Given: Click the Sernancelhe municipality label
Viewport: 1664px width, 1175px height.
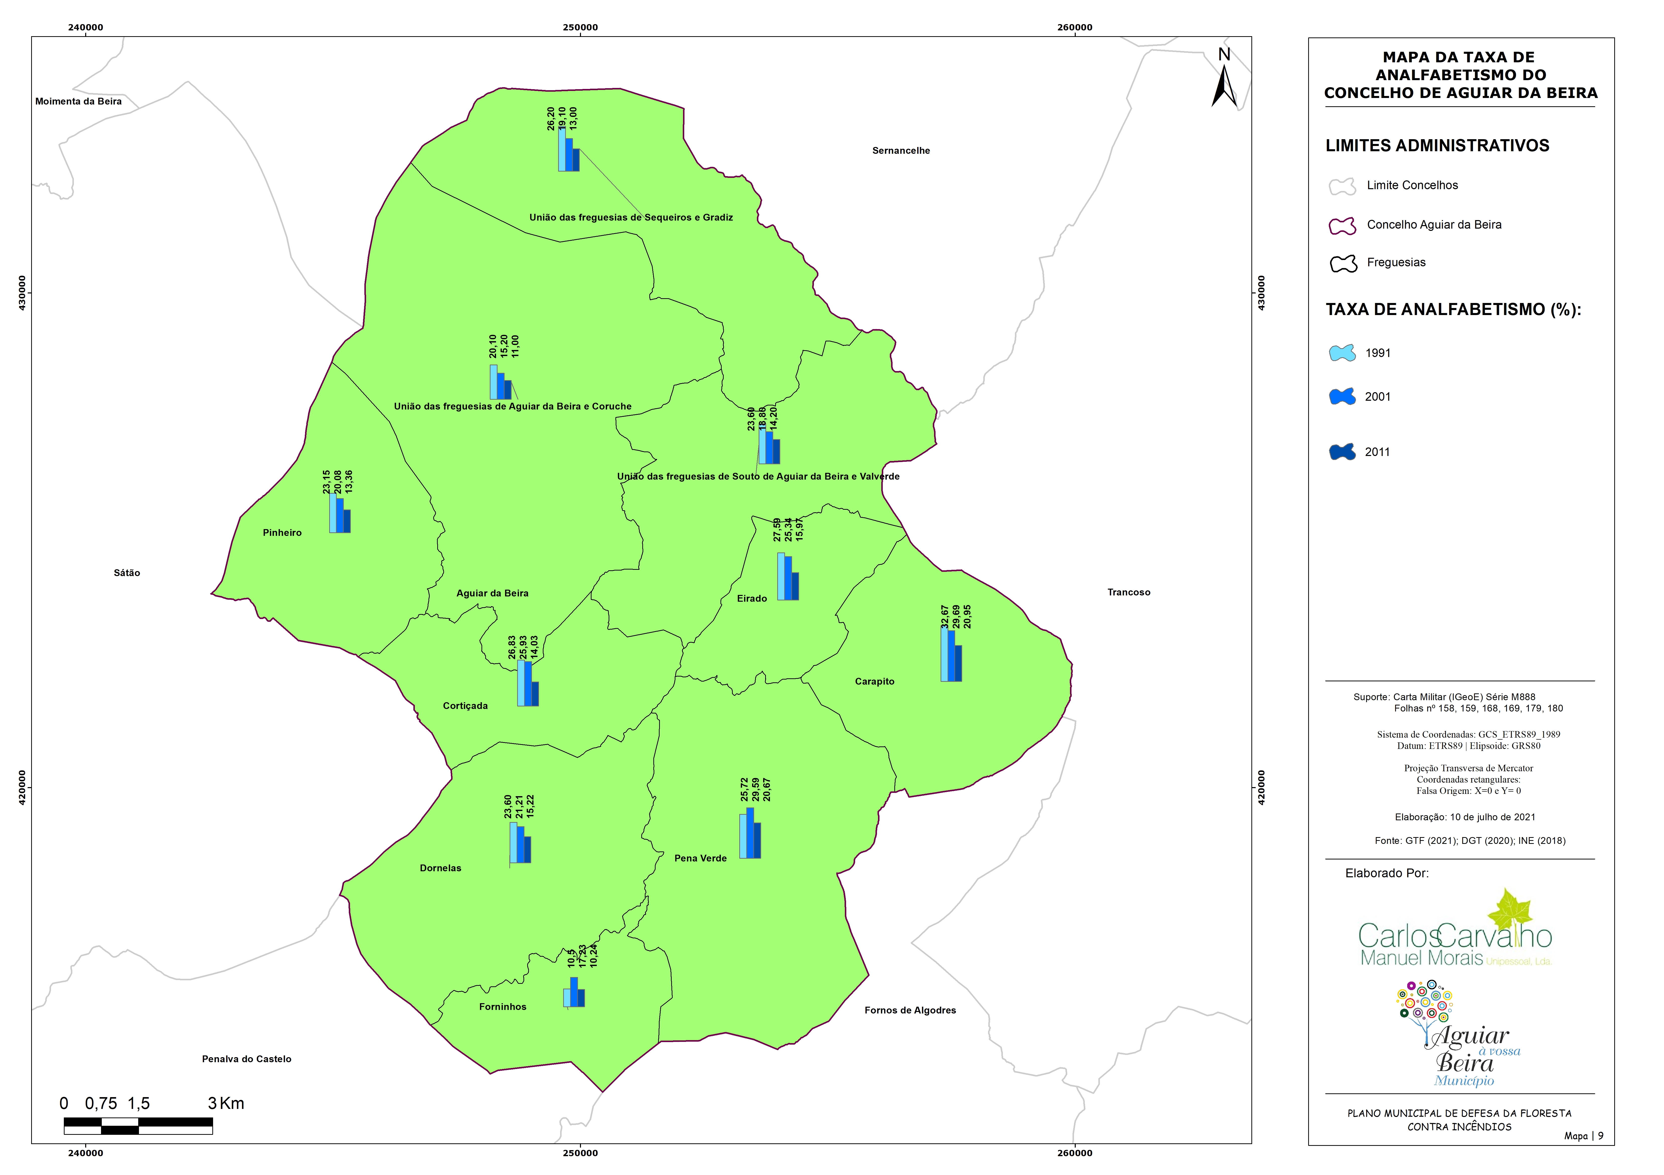Looking at the screenshot, I should tap(901, 151).
